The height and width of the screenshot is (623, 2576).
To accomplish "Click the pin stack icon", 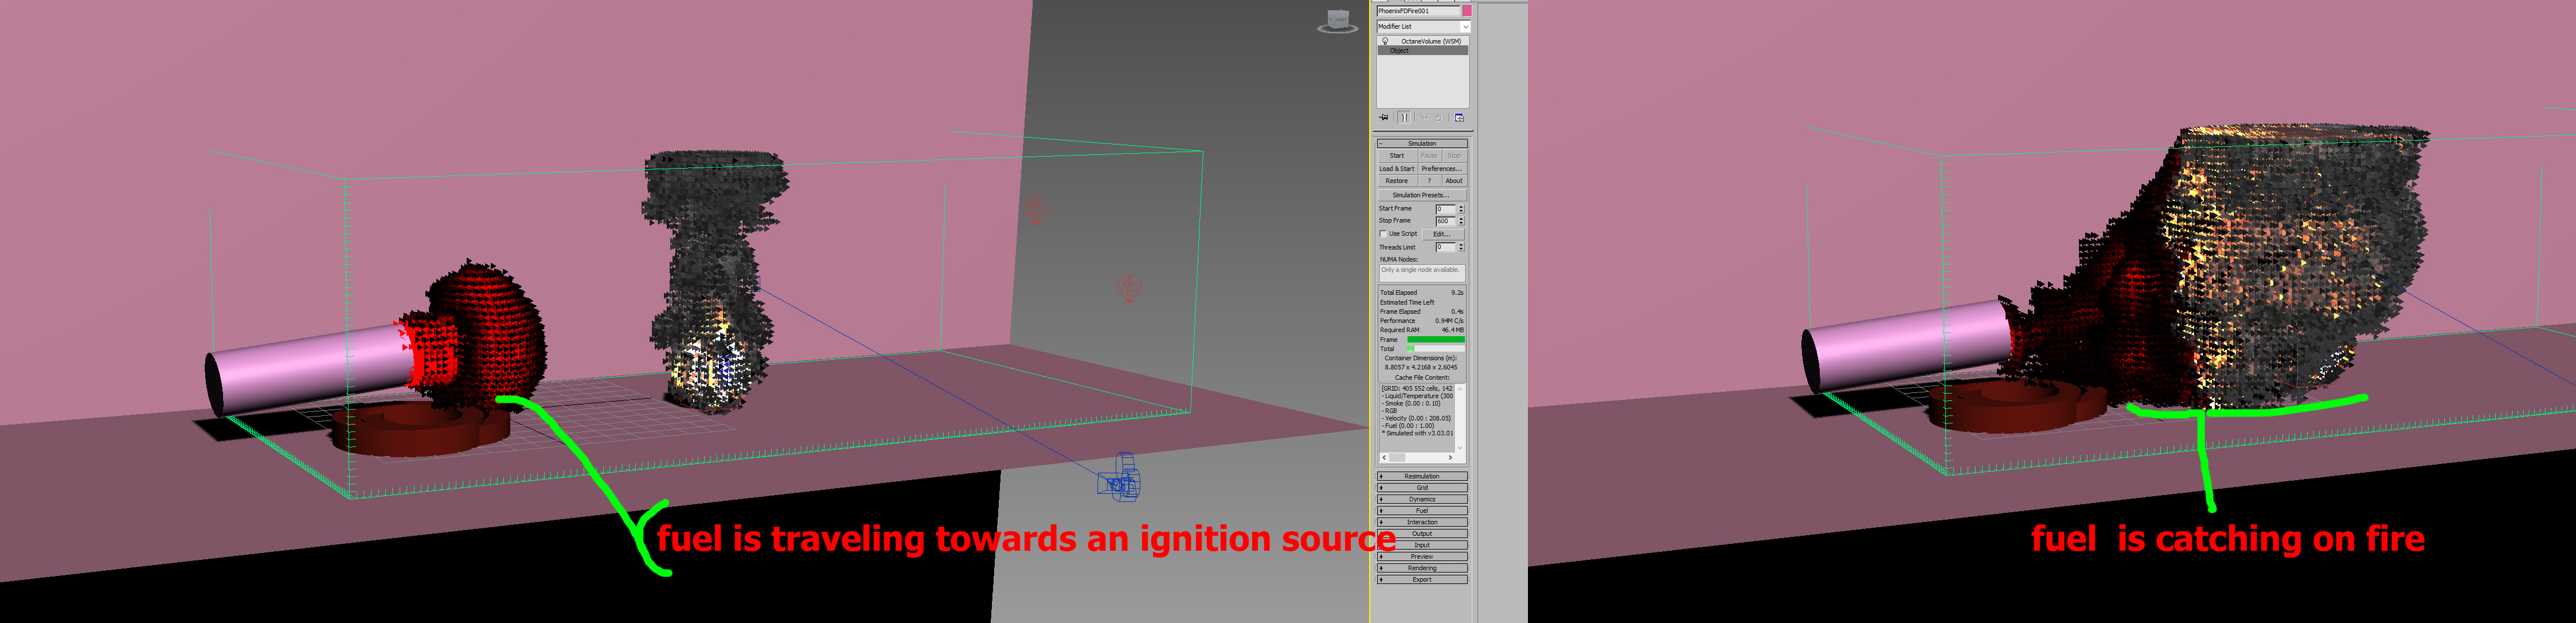I will tap(1384, 117).
